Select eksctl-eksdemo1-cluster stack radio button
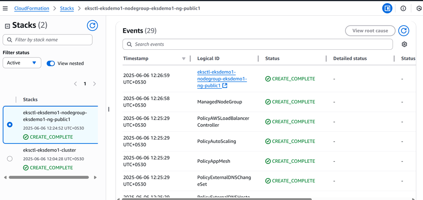This screenshot has height=200, width=423. click(x=10, y=159)
